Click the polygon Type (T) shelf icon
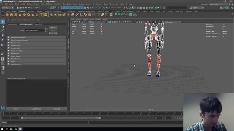This screenshot has height=131, width=234. [x=41, y=15]
